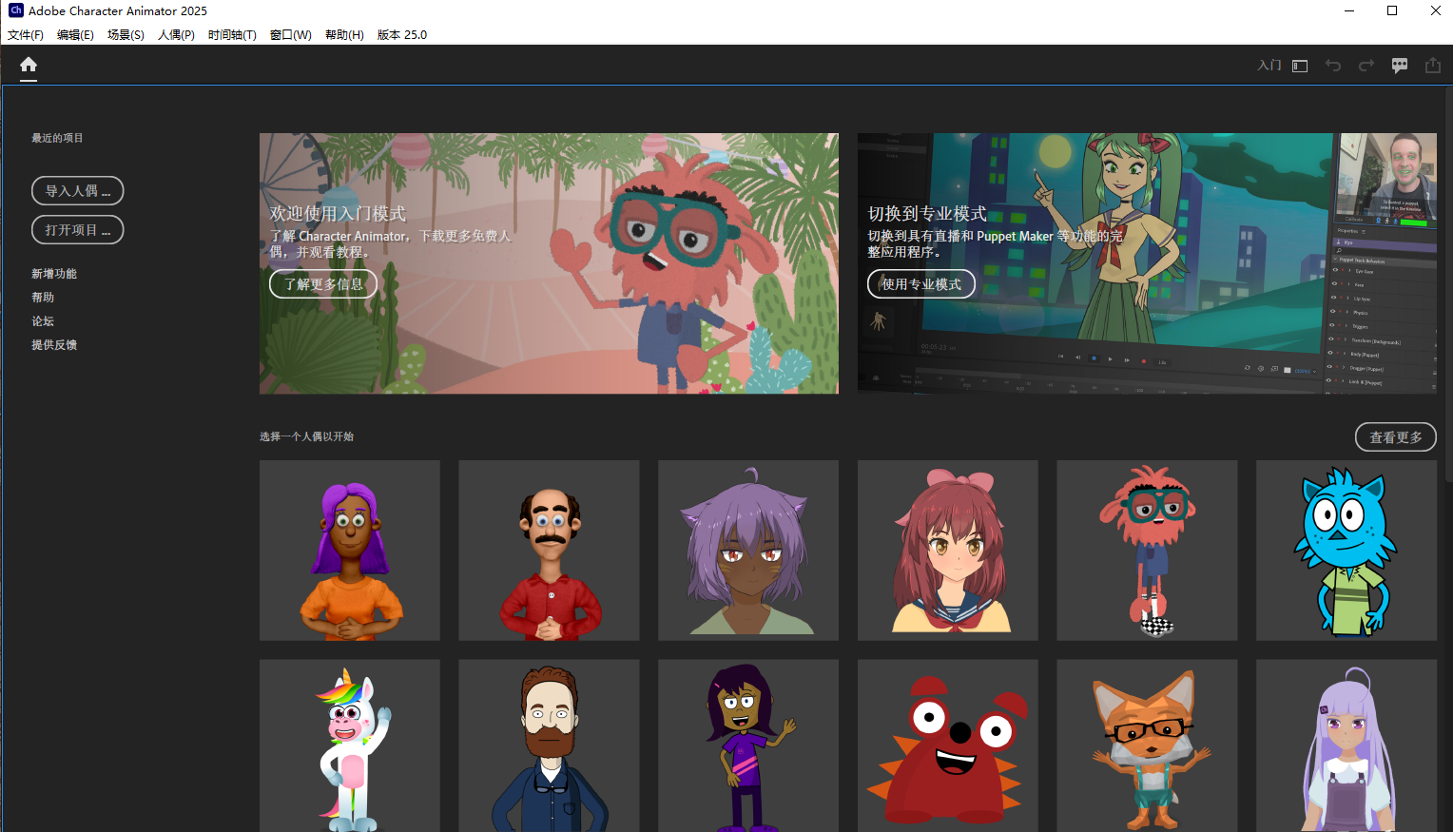Click the Redo arrow icon
The width and height of the screenshot is (1453, 832).
(x=1366, y=66)
